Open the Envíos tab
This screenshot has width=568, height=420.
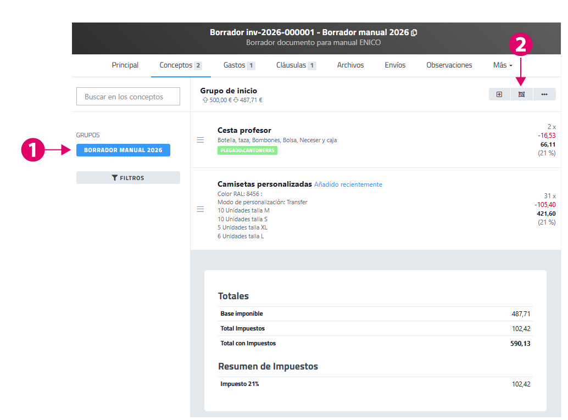click(395, 65)
